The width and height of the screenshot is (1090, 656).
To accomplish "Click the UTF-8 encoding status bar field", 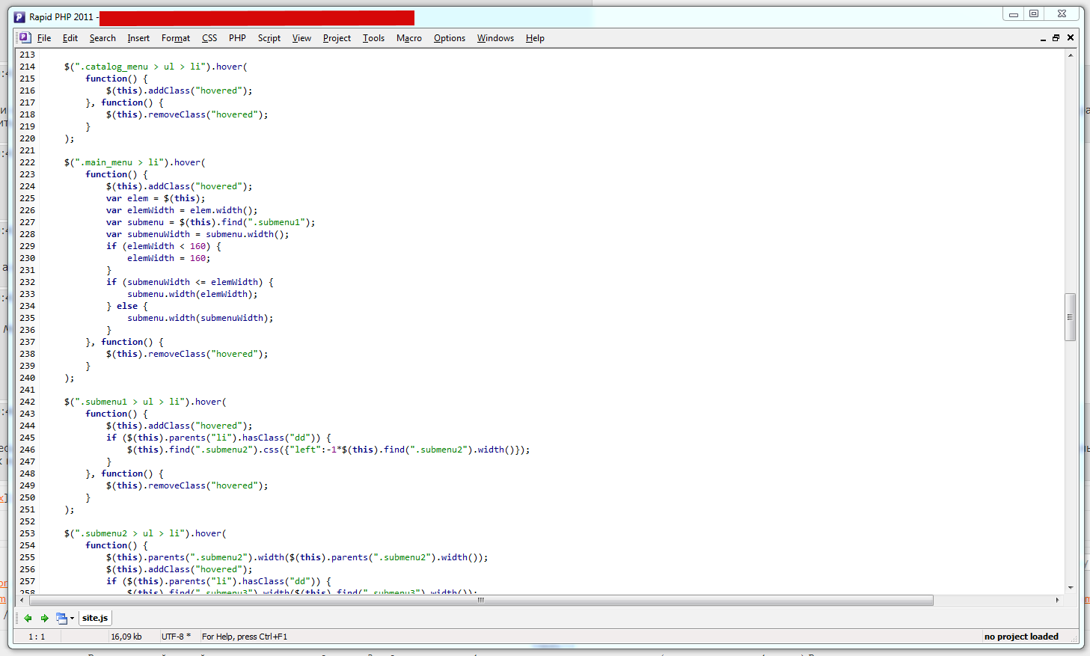I will pos(176,637).
